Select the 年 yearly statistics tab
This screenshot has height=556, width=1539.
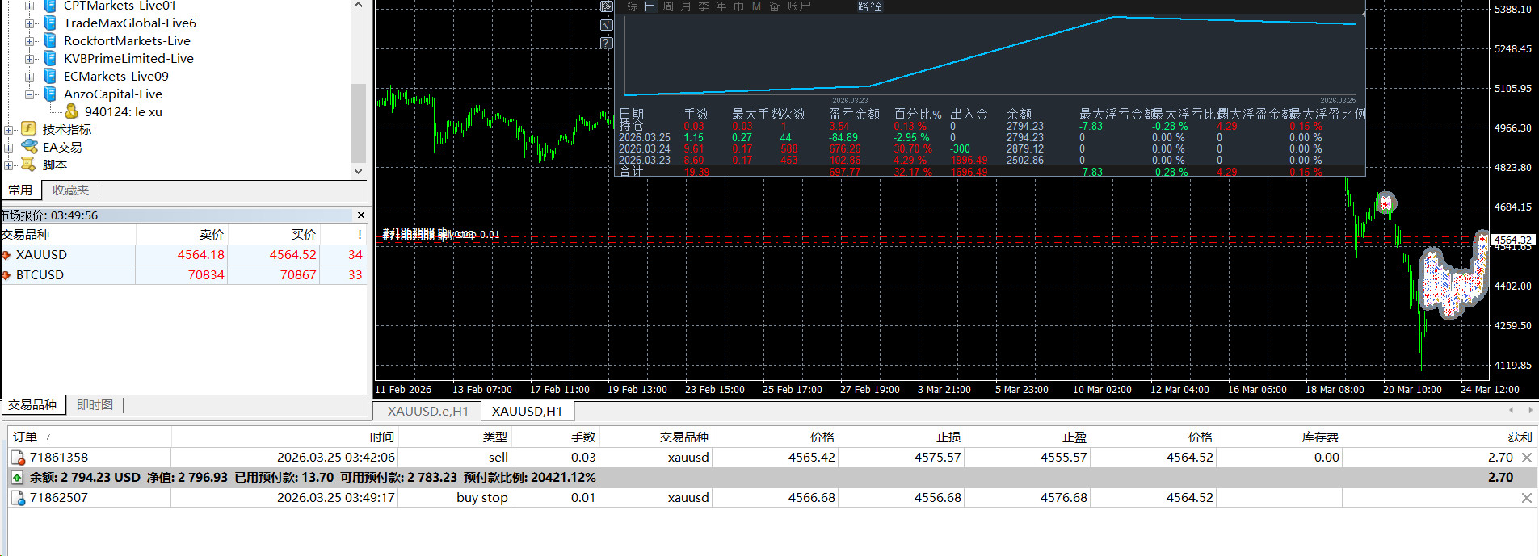[x=721, y=6]
